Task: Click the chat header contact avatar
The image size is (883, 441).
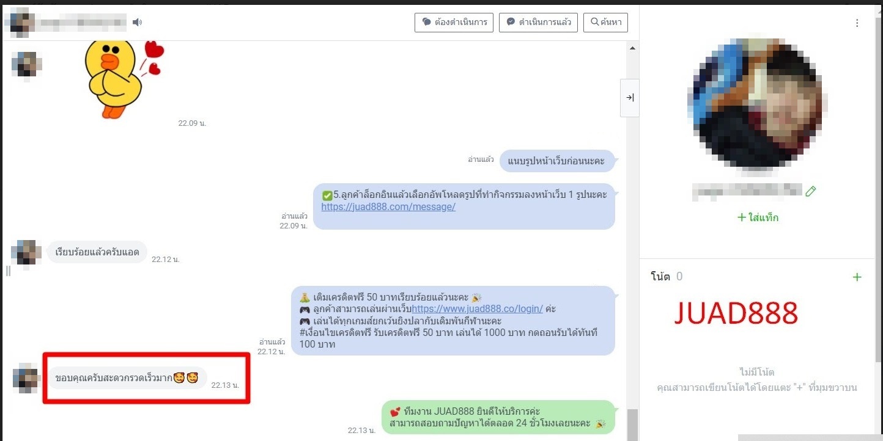Action: tap(18, 21)
